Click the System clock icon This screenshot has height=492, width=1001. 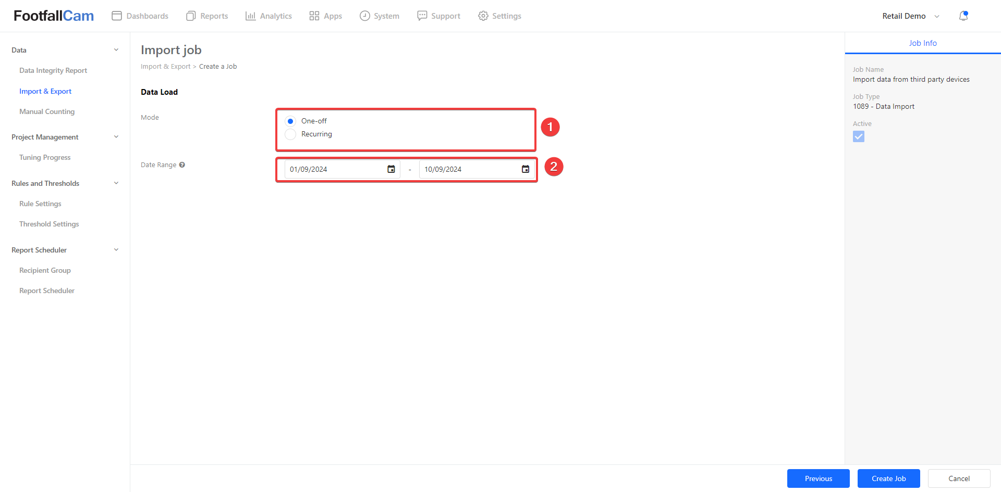[x=365, y=16]
